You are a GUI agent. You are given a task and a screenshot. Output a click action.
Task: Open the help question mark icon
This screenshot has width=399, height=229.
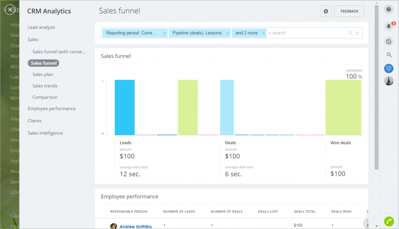(x=388, y=9)
